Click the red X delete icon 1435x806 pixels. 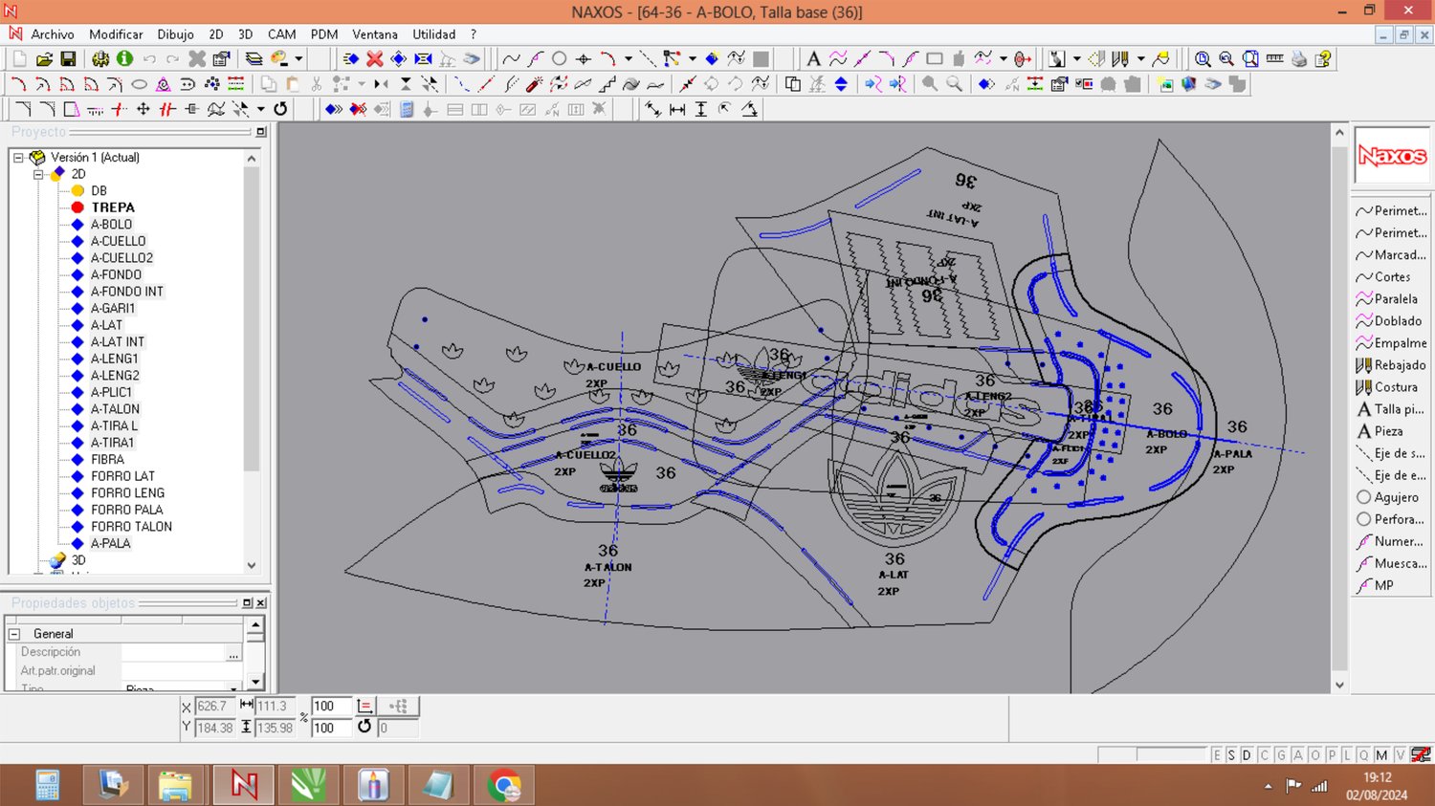pyautogui.click(x=374, y=59)
